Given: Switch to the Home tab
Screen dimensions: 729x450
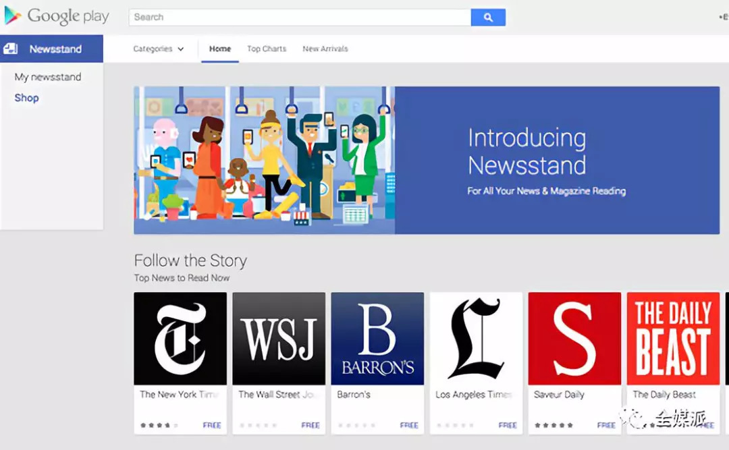Looking at the screenshot, I should (x=220, y=49).
